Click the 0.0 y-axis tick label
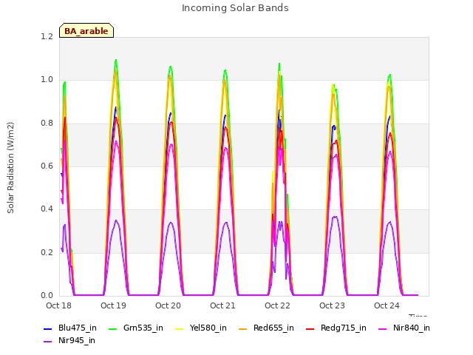 click(x=47, y=295)
